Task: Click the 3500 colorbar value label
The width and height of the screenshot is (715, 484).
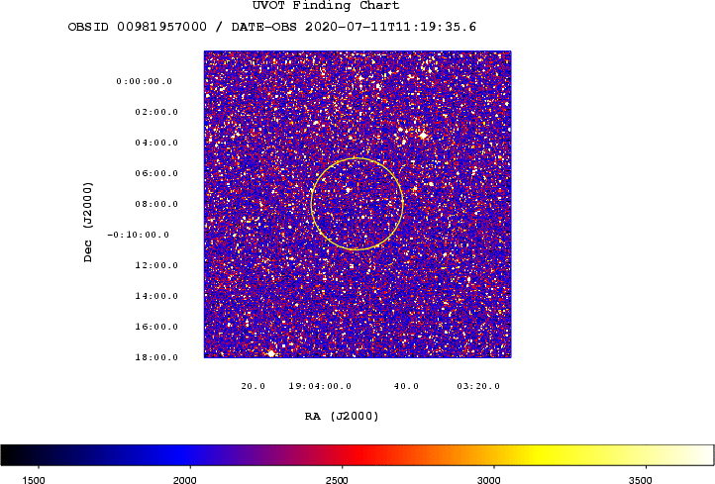Action: 641,480
